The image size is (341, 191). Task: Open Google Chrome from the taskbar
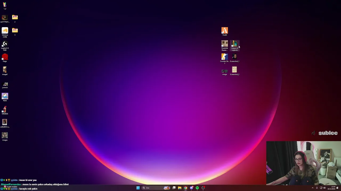(x=185, y=188)
